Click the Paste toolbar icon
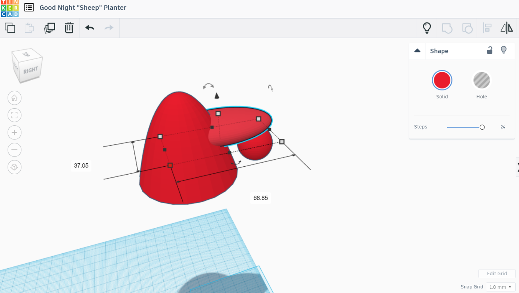The height and width of the screenshot is (293, 519). (29, 28)
